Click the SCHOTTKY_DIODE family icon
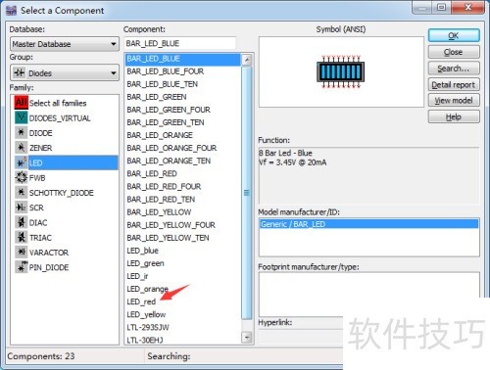This screenshot has height=370, width=490. coord(22,193)
